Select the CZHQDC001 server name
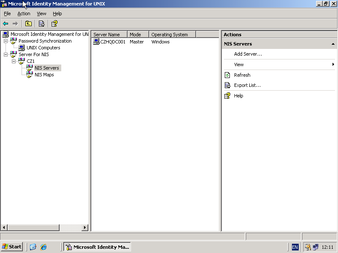The height and width of the screenshot is (253, 338). (x=113, y=42)
